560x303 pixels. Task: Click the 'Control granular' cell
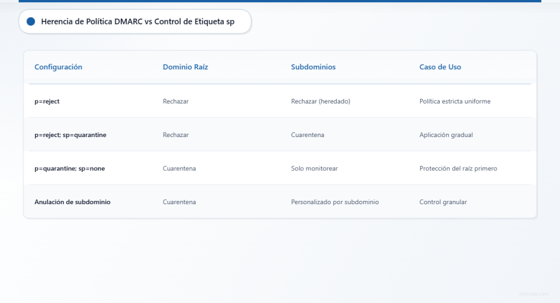[443, 202]
